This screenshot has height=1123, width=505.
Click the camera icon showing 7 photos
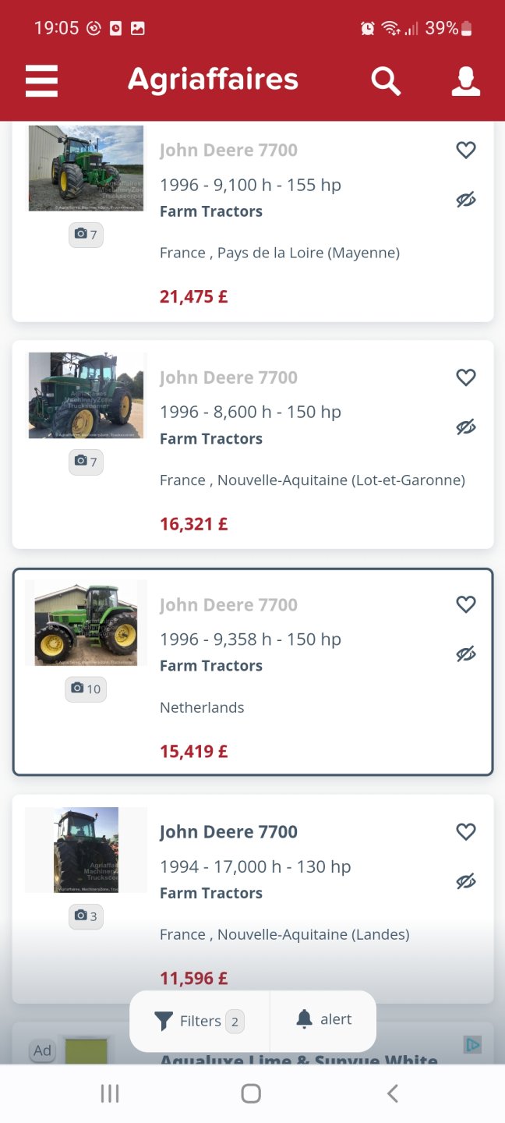pos(86,234)
